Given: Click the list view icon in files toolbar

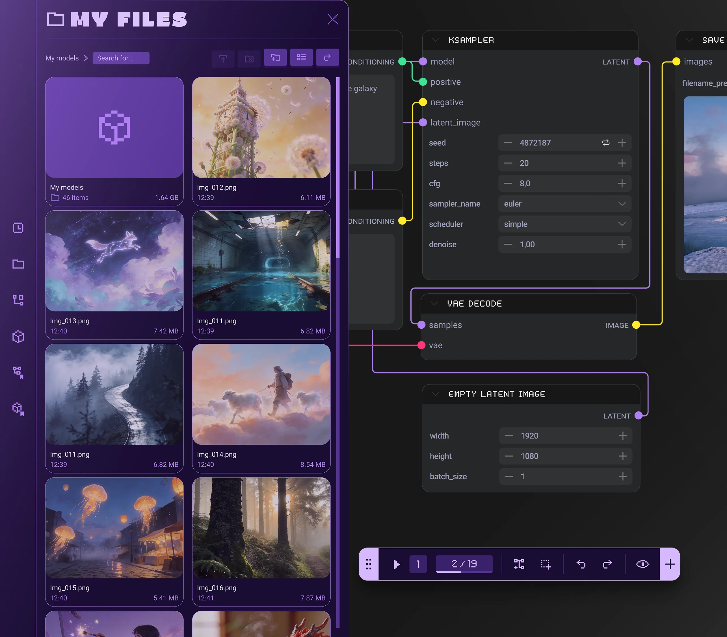Looking at the screenshot, I should click(x=301, y=58).
